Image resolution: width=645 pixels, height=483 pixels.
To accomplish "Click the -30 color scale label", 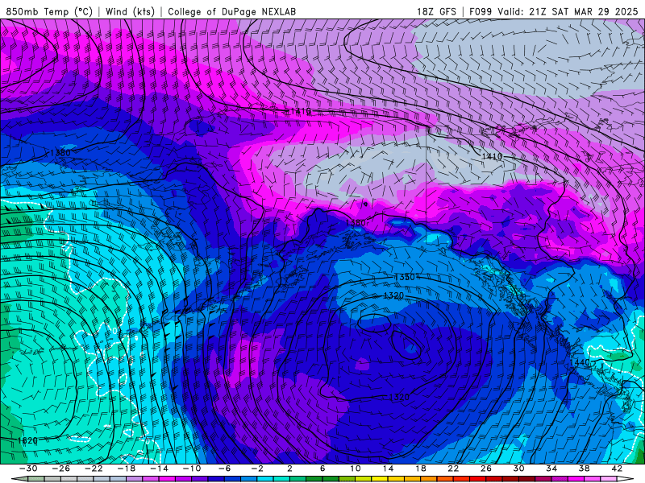I will pos(28,469).
